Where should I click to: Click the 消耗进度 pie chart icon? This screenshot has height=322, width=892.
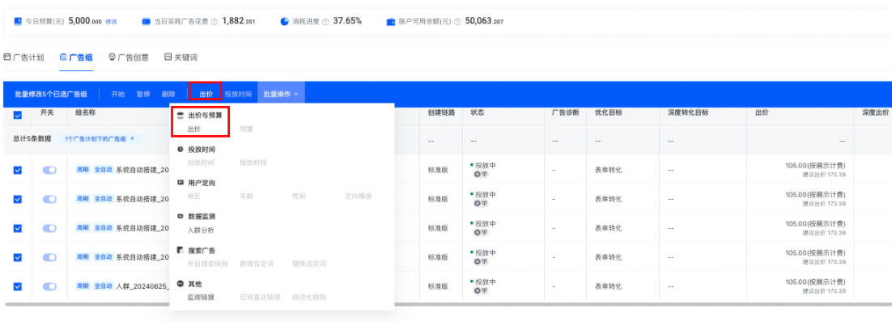tap(284, 21)
